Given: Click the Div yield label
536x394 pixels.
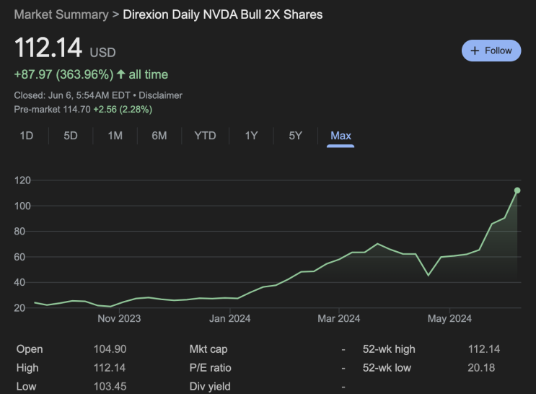Looking at the screenshot, I should pyautogui.click(x=210, y=387).
